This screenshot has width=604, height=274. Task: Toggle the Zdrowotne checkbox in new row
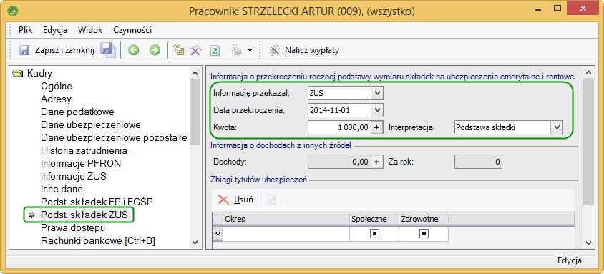point(424,234)
